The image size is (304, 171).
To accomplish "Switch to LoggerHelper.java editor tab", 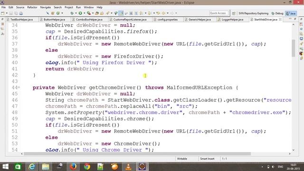I will (x=232, y=19).
